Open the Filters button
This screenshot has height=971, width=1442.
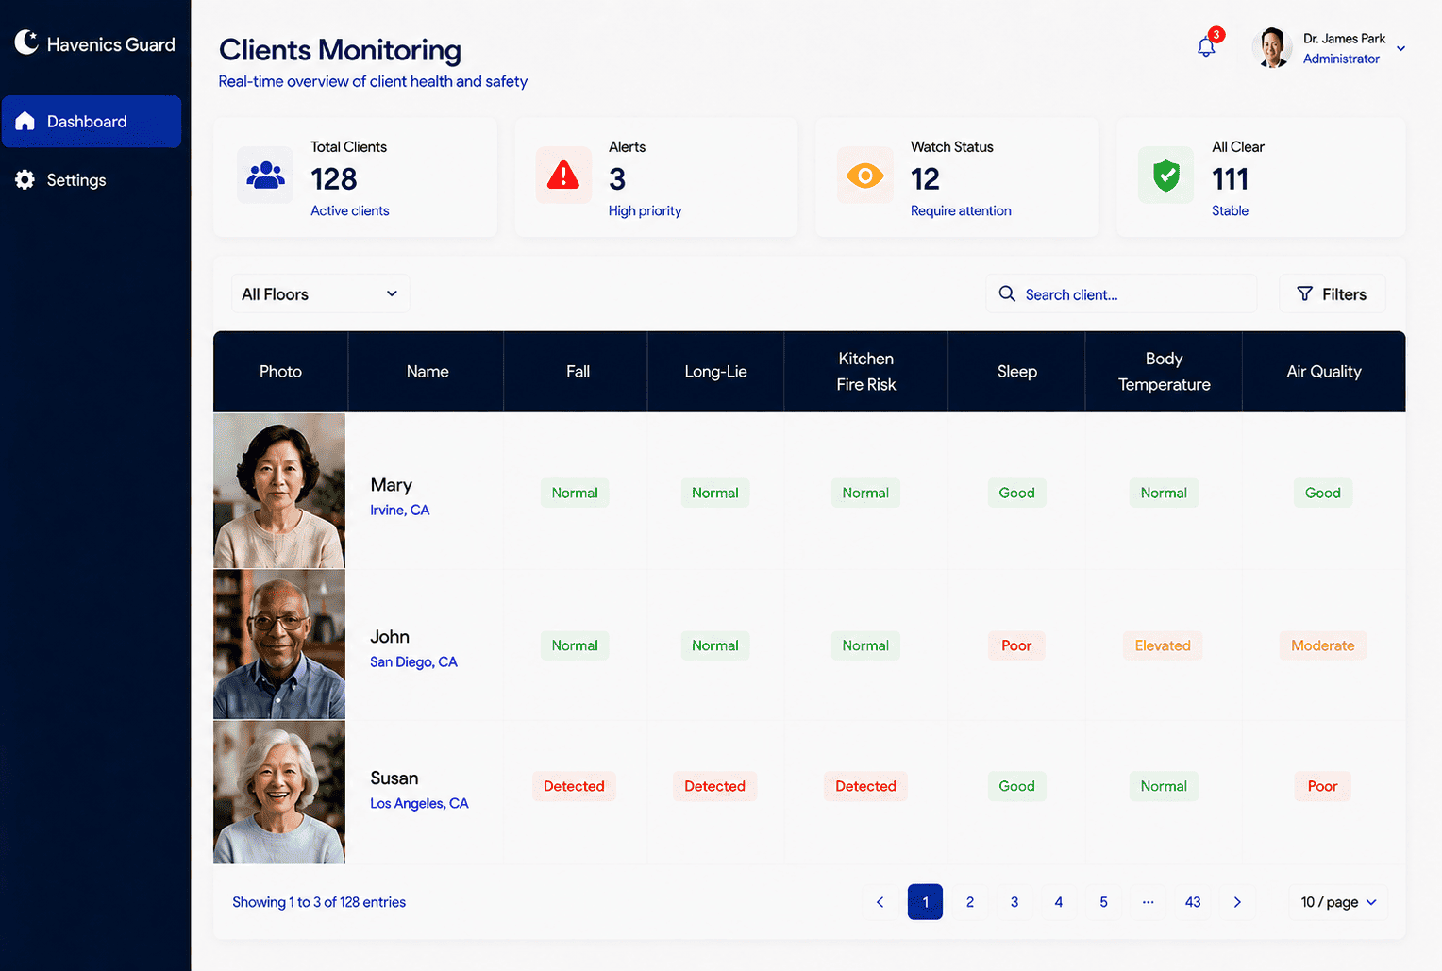[x=1332, y=293]
